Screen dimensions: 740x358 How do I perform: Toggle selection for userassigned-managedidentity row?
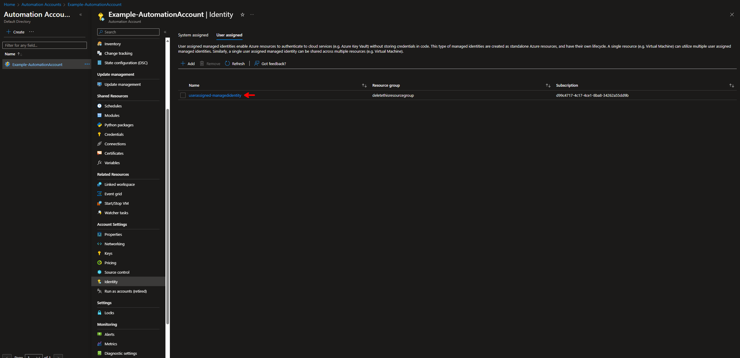coord(183,95)
